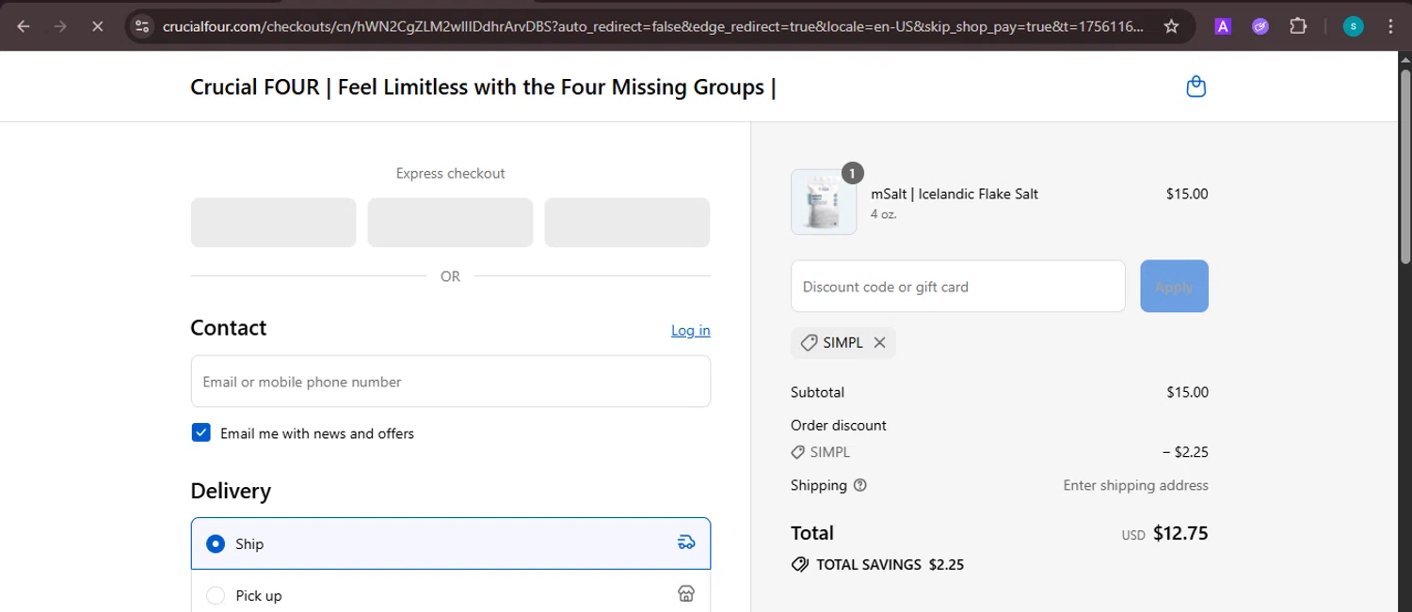
Task: Click the TOTAL SAVINGS $2.25 text
Action: tap(890, 565)
